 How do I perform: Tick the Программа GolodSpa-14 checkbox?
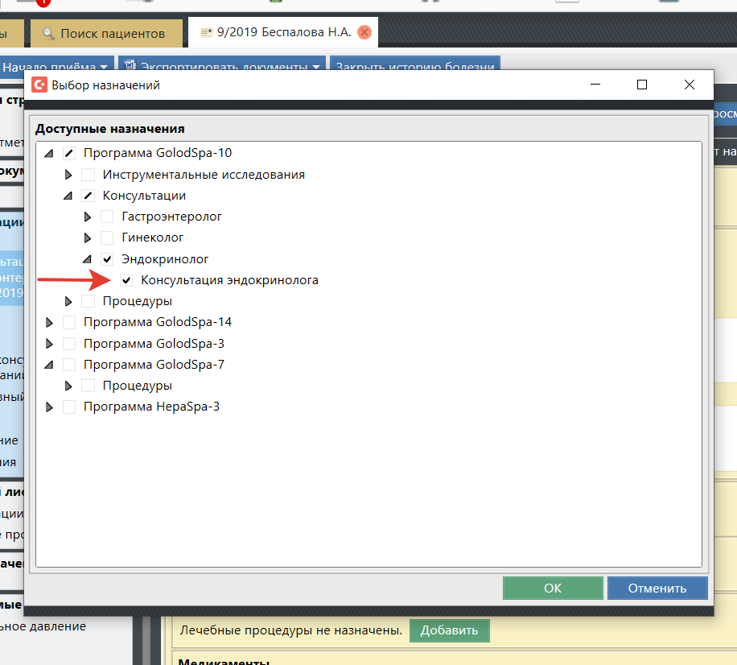(69, 322)
